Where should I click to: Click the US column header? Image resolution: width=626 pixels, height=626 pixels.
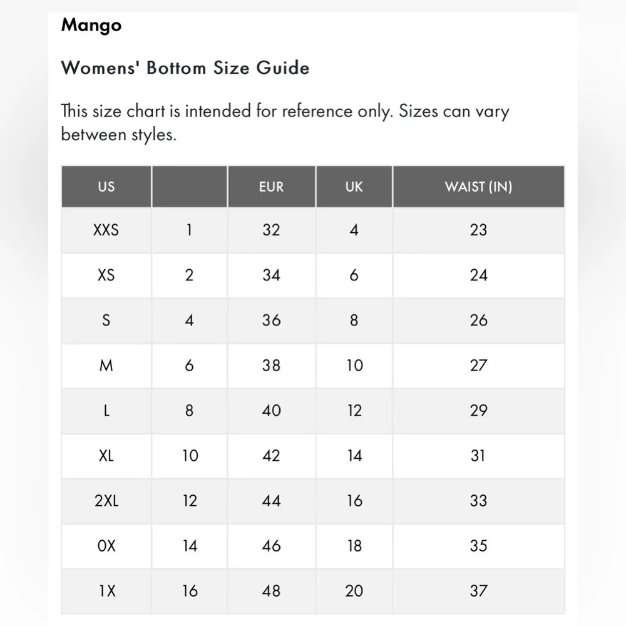click(x=106, y=187)
